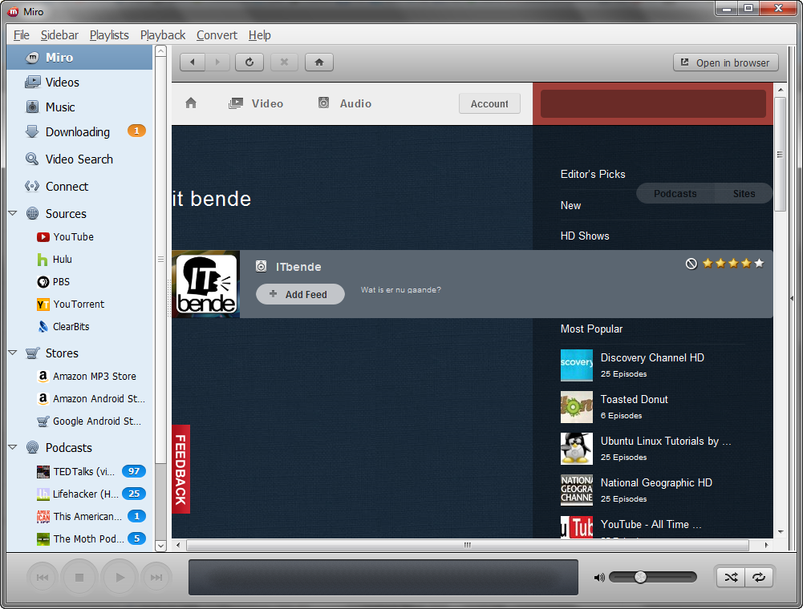Click the Miro Guide home icon
Image resolution: width=803 pixels, height=609 pixels.
click(191, 103)
